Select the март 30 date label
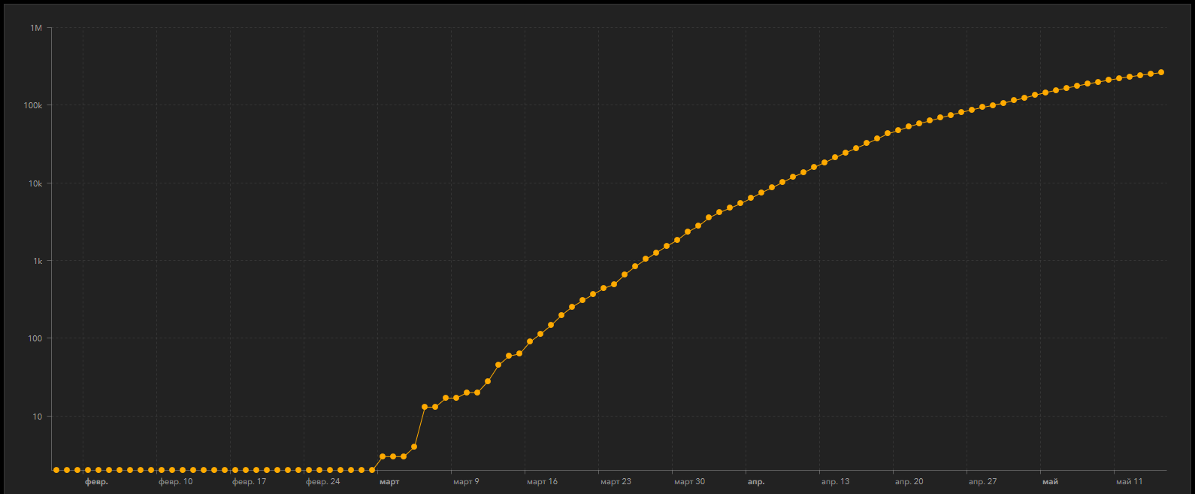The width and height of the screenshot is (1195, 494). click(689, 481)
